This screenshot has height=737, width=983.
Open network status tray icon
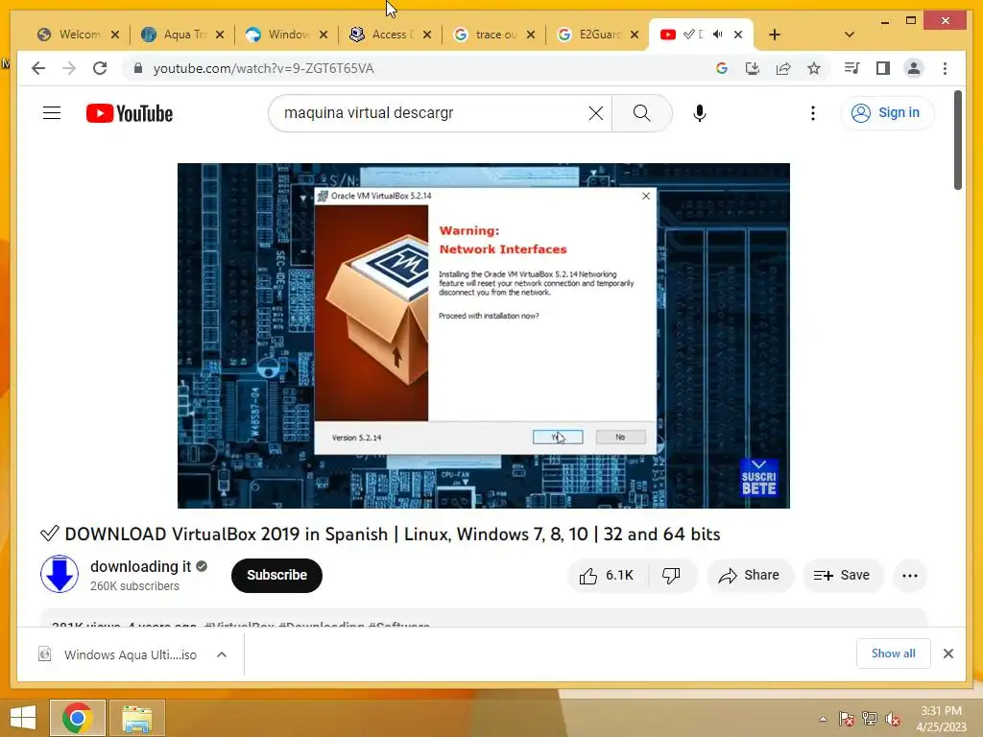(x=870, y=719)
